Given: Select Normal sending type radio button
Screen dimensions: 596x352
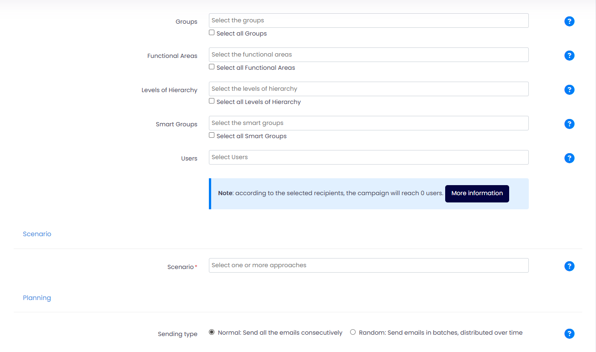Looking at the screenshot, I should pyautogui.click(x=212, y=332).
